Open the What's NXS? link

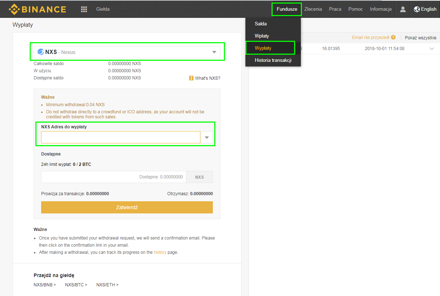point(207,78)
